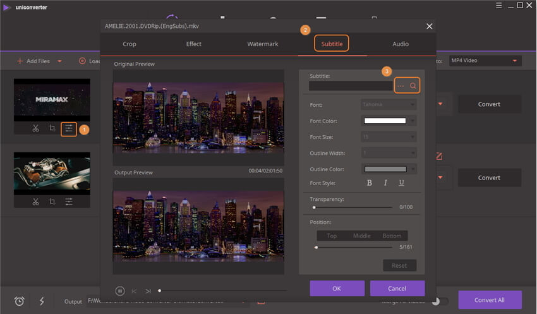Viewport: 537px width, 314px height.
Task: Expand the Font Size dropdown
Action: click(x=389, y=137)
